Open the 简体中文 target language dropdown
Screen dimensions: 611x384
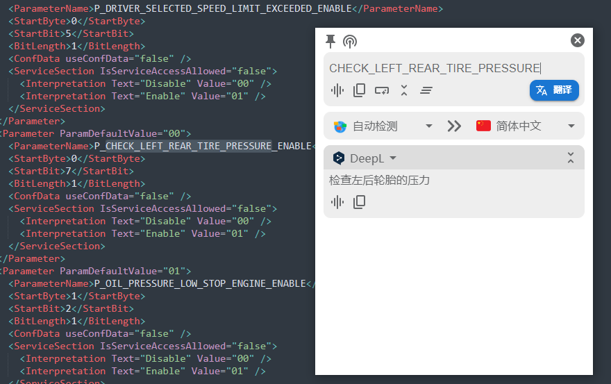click(x=526, y=126)
